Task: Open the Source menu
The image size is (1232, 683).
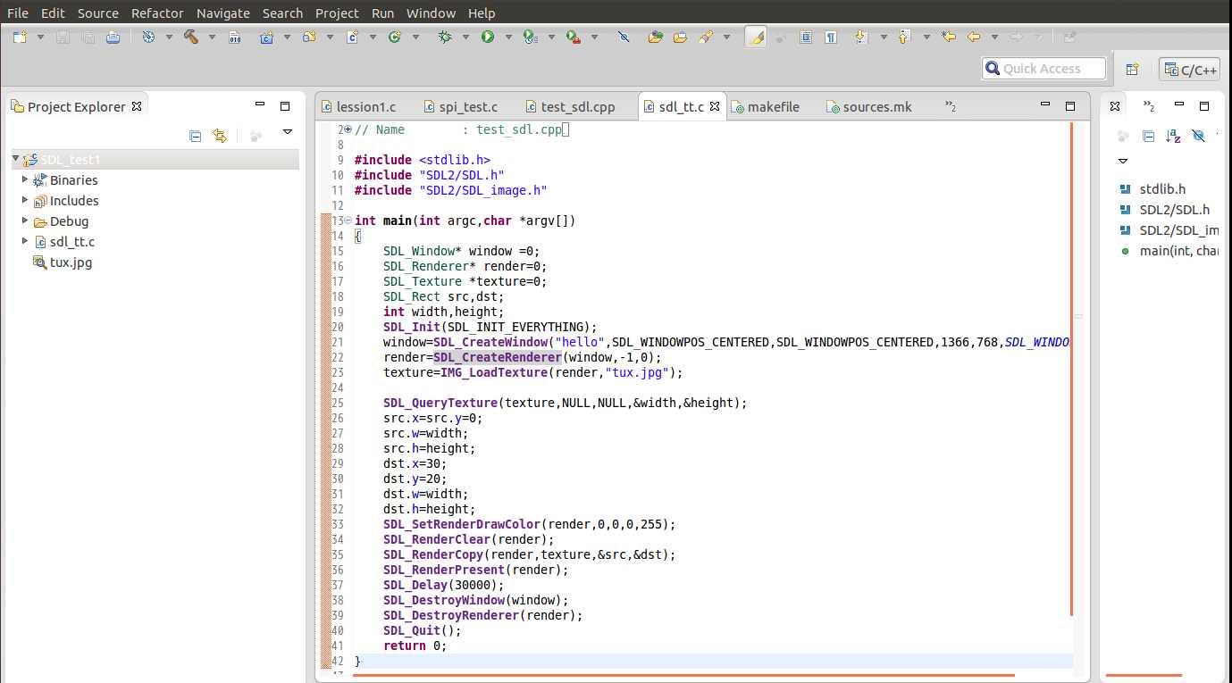Action: pyautogui.click(x=97, y=12)
